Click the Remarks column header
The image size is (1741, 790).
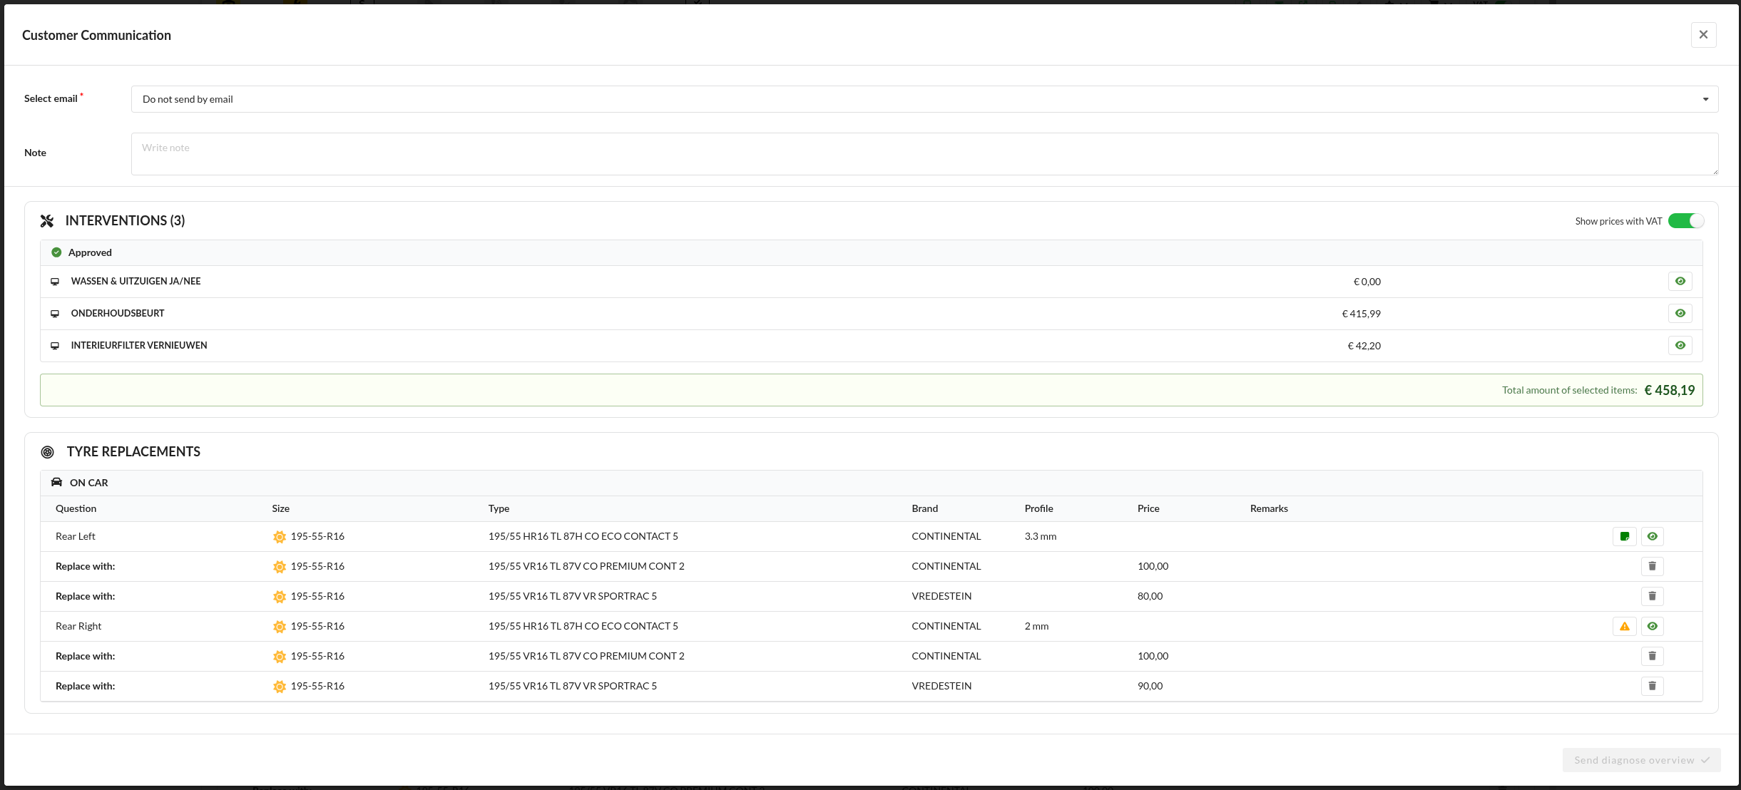[x=1269, y=508]
